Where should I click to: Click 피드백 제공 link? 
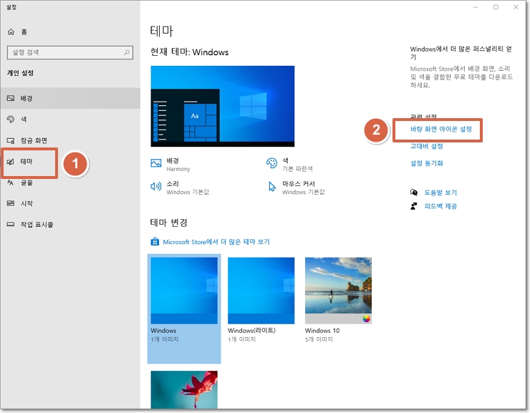[440, 206]
